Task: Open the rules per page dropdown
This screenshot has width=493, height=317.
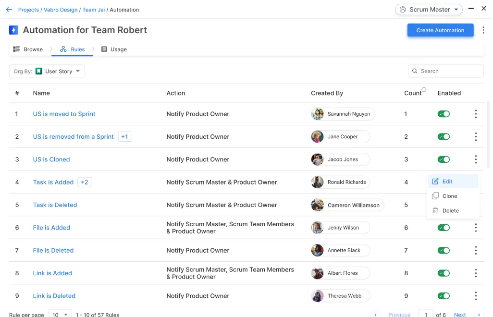Action: coord(60,315)
